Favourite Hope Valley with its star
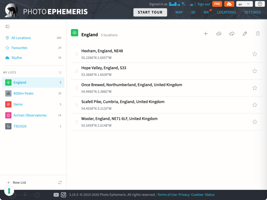Image resolution: width=267 pixels, height=200 pixels. [255, 71]
